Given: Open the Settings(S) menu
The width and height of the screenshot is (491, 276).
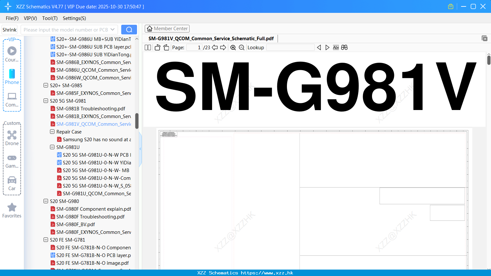Looking at the screenshot, I should pyautogui.click(x=74, y=18).
